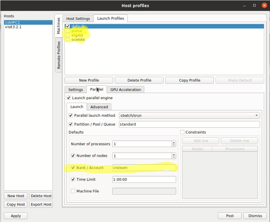Switch to the Advanced sub-tab
This screenshot has width=270, height=222.
tap(99, 107)
